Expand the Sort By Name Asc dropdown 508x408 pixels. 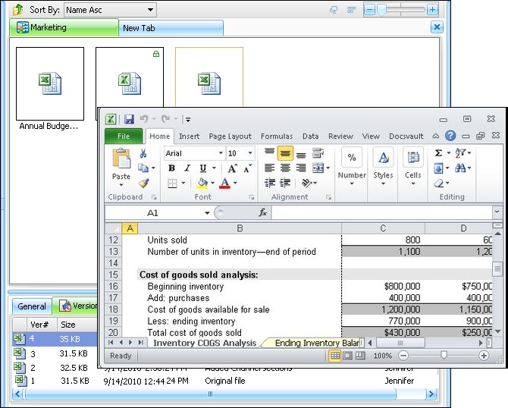point(150,10)
